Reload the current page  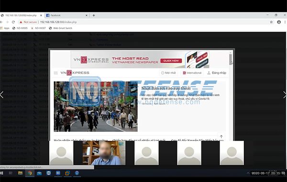pyautogui.click(x=13, y=22)
